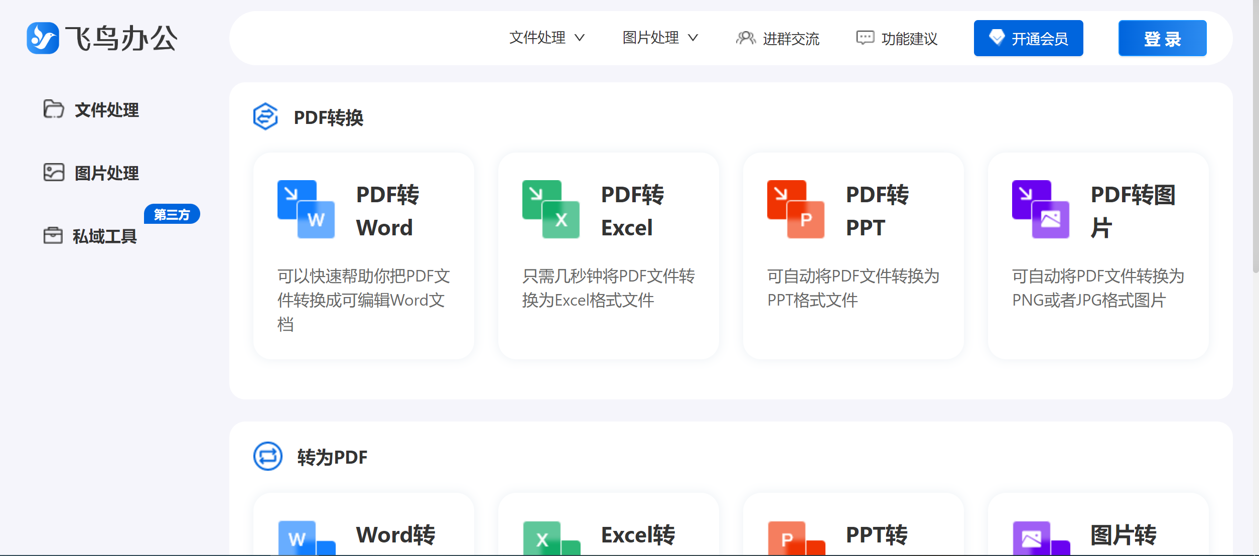Expand the 文件处理 navigation dropdown
Screen dimensions: 1259x556
click(547, 38)
